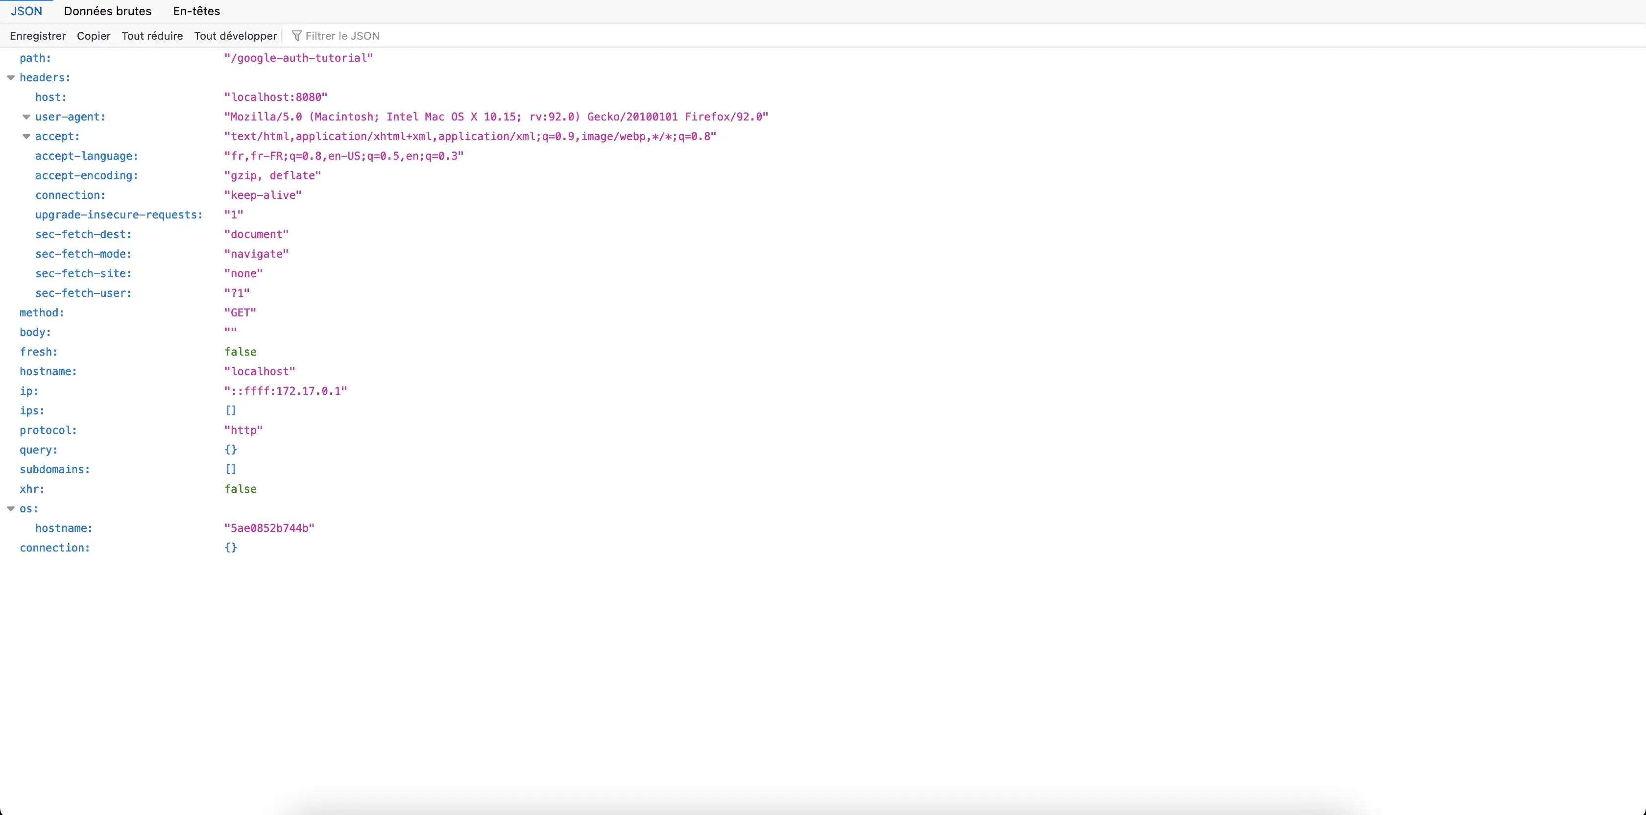Click the filter funnel icon in the JSON toolbar
This screenshot has width=1646, height=815.
[297, 35]
